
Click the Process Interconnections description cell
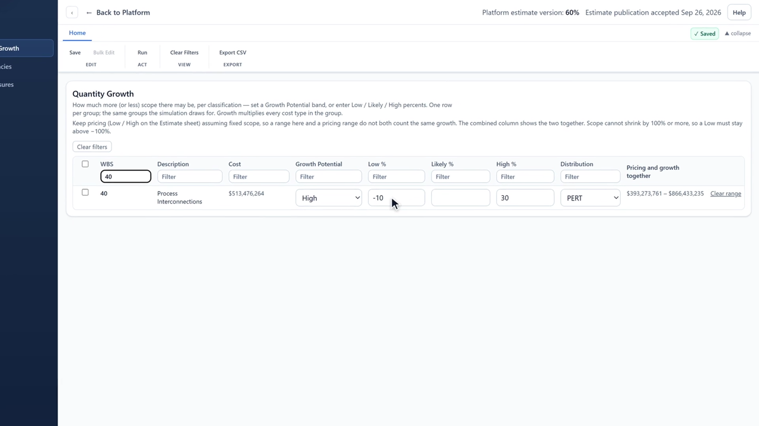(180, 198)
